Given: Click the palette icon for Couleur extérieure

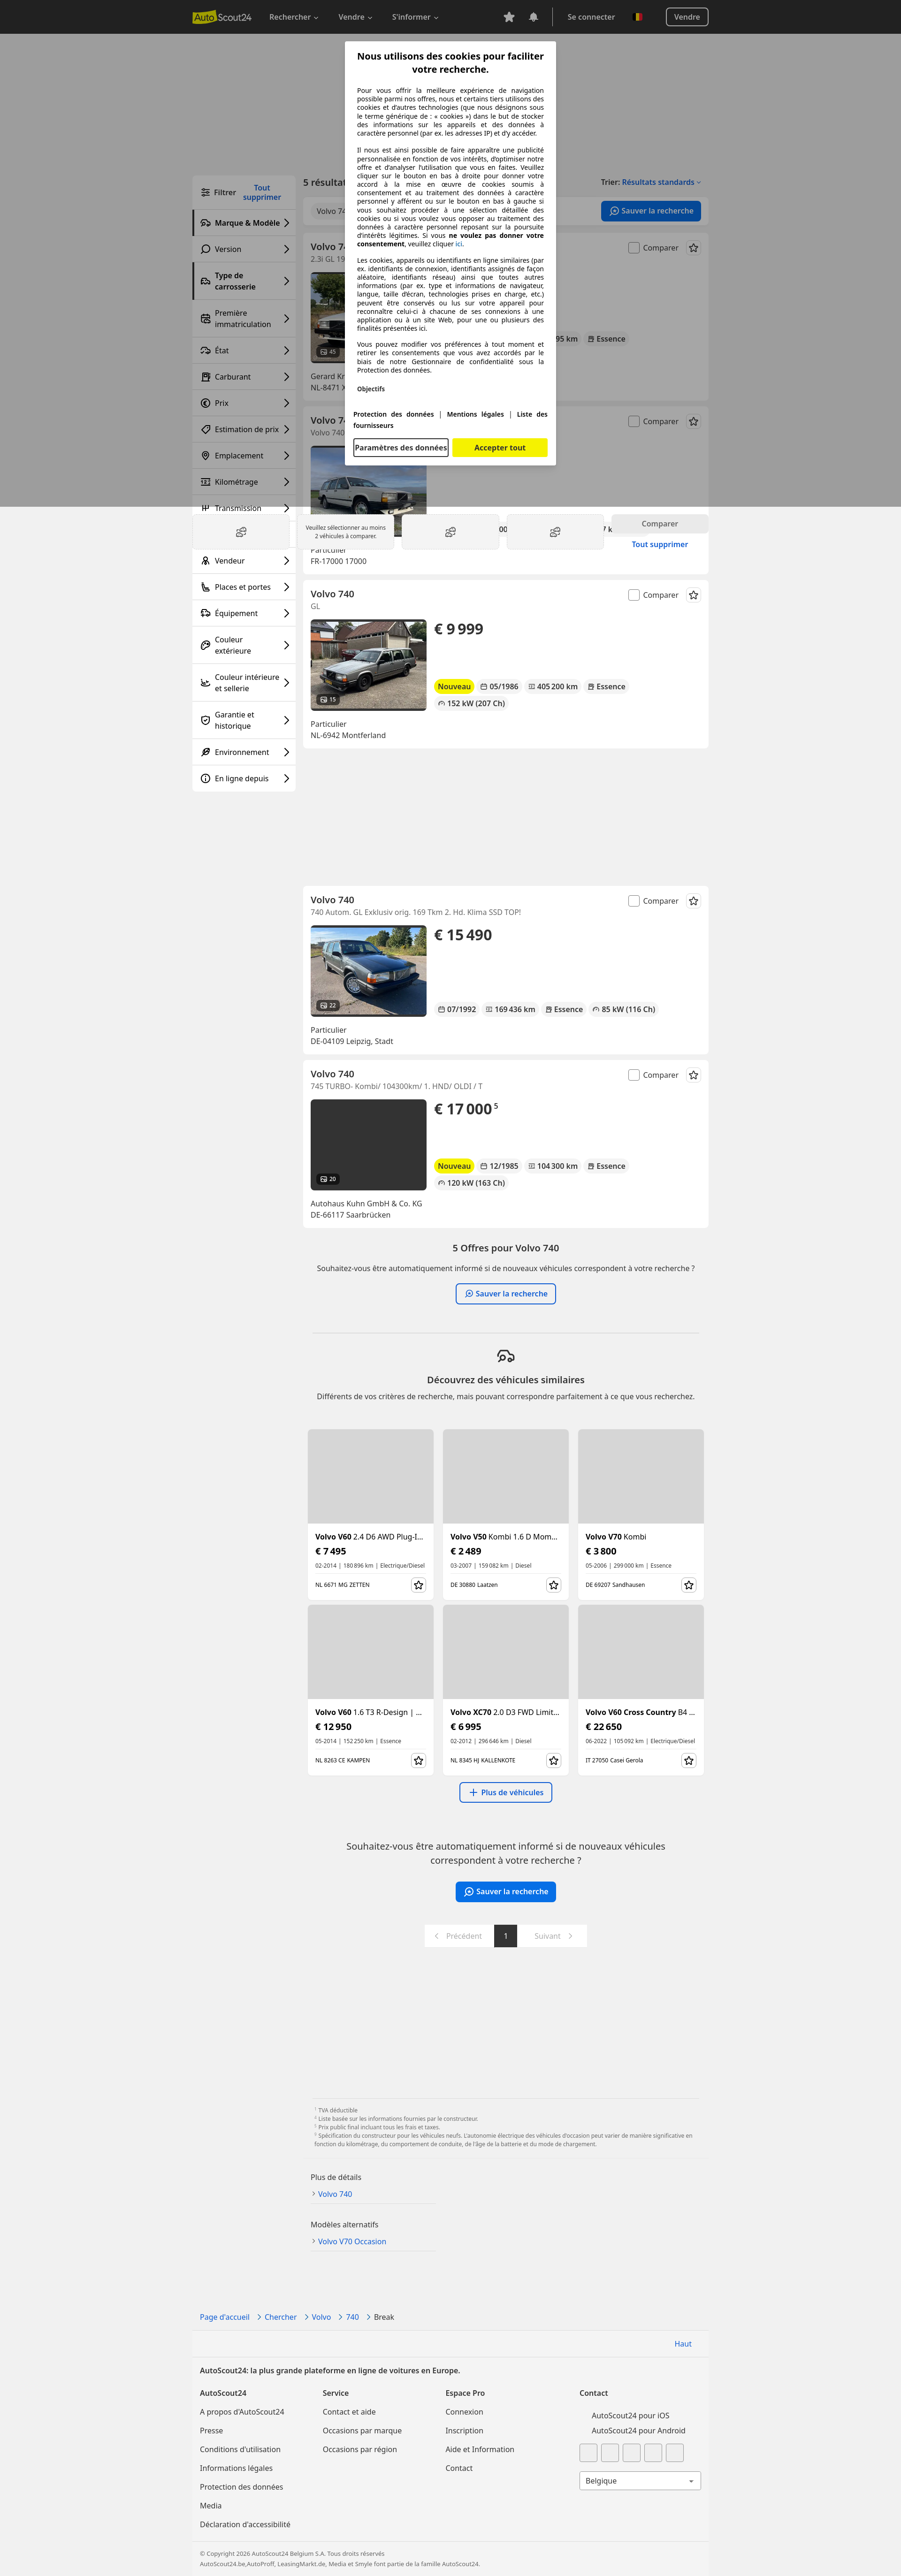Looking at the screenshot, I should pos(205,645).
